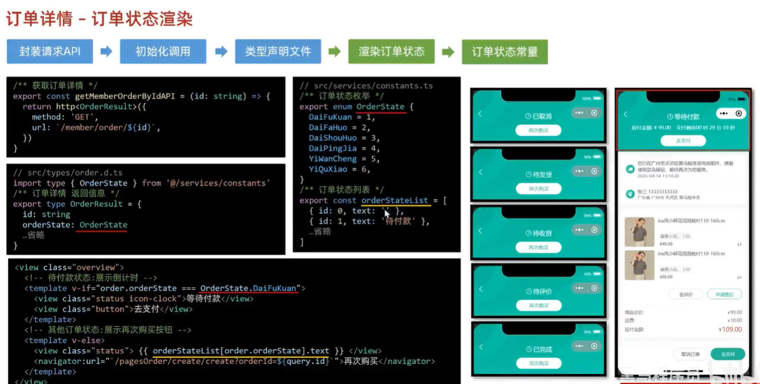Tap the white 去支付 button under the countdown

point(683,141)
